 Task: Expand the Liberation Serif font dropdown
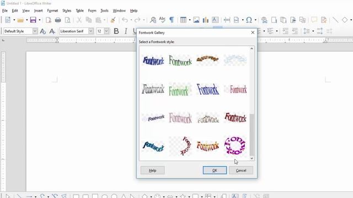click(90, 31)
